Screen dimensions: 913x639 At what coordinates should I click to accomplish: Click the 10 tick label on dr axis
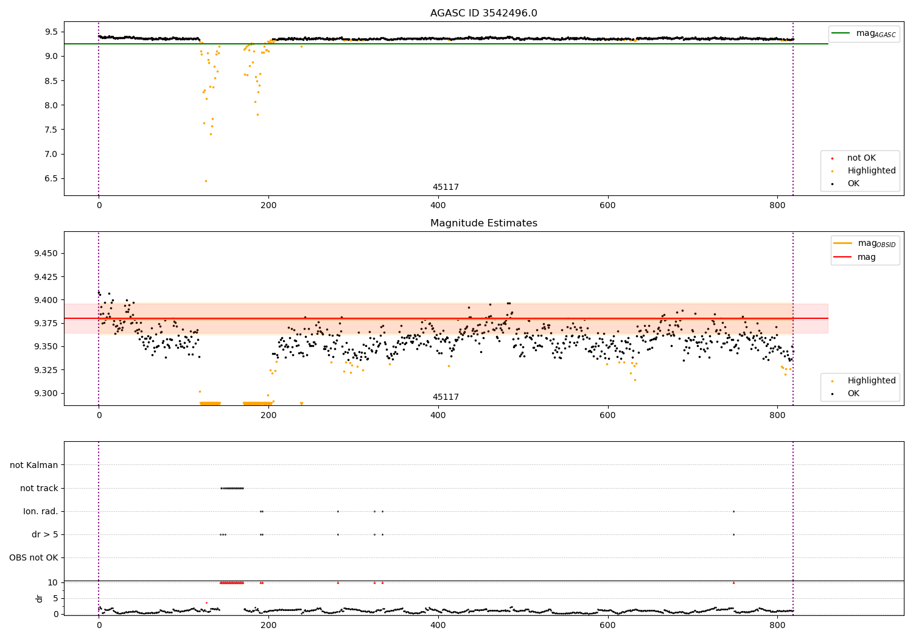[x=52, y=582]
